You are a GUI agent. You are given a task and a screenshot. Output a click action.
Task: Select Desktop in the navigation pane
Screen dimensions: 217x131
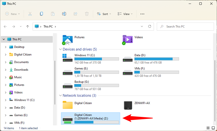(x=19, y=47)
